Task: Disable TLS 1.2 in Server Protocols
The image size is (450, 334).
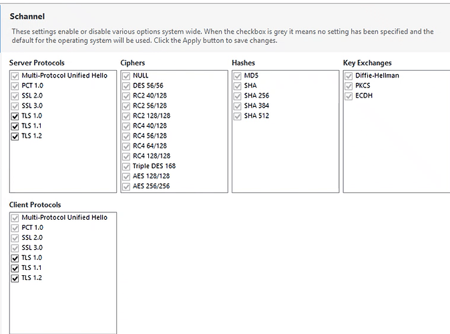Action: (15, 136)
